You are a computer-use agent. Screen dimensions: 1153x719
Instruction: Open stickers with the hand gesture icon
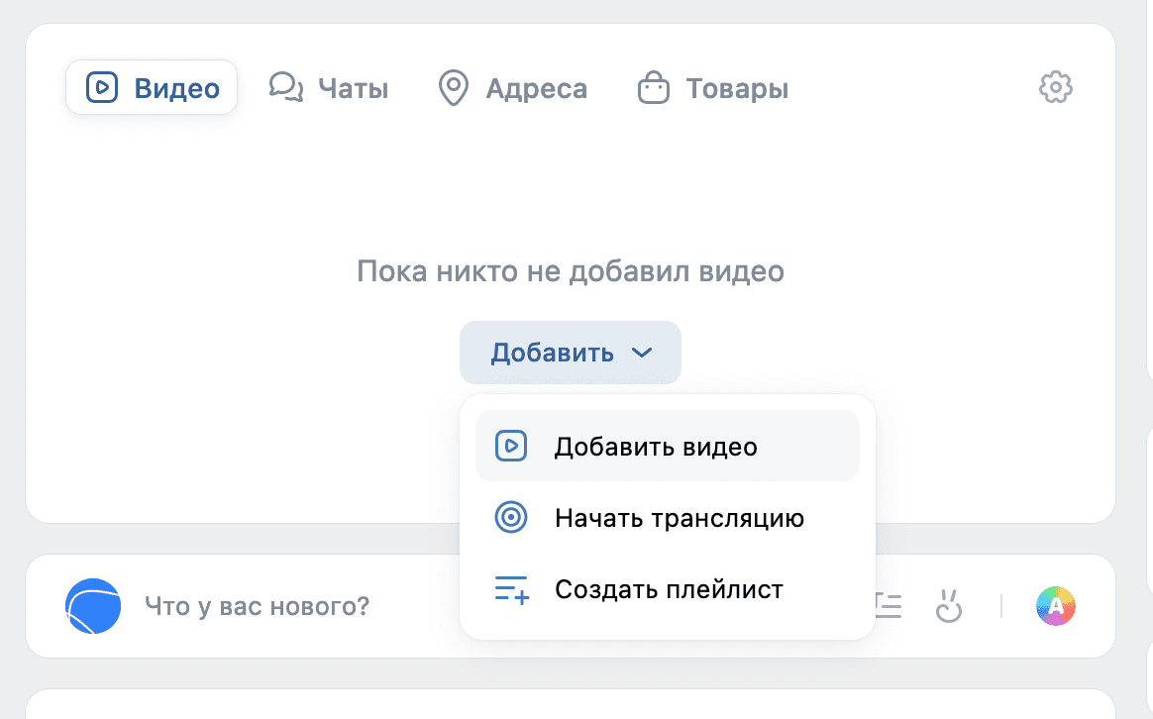coord(949,606)
